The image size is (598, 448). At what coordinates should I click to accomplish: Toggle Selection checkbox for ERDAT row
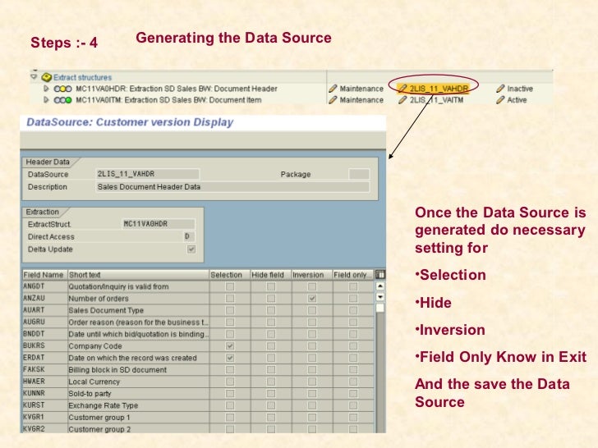click(x=230, y=358)
